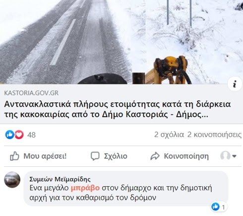243x216 pixels.
Task: Click the Like reaction badge on Συμεών's comment
Action: tap(216, 207)
